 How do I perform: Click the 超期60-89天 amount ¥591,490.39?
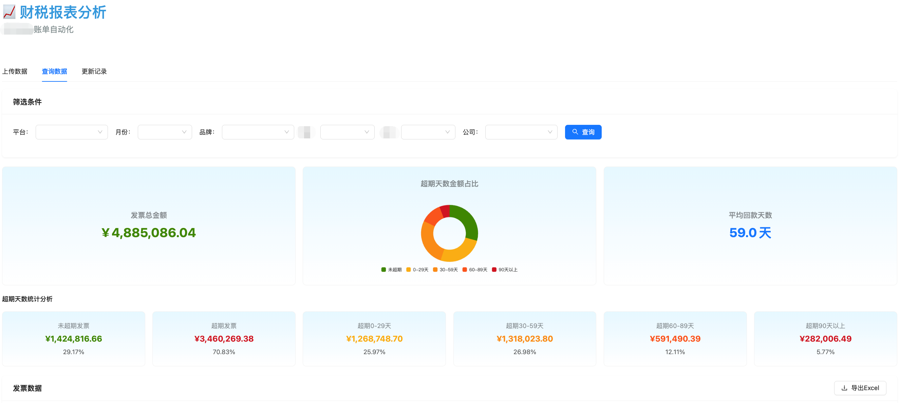(x=675, y=339)
